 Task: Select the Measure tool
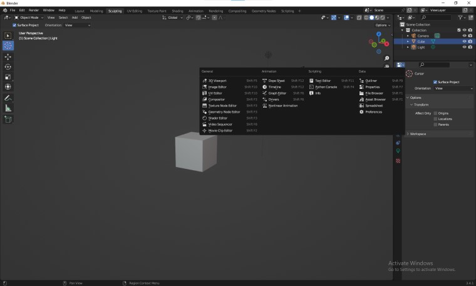click(x=8, y=108)
